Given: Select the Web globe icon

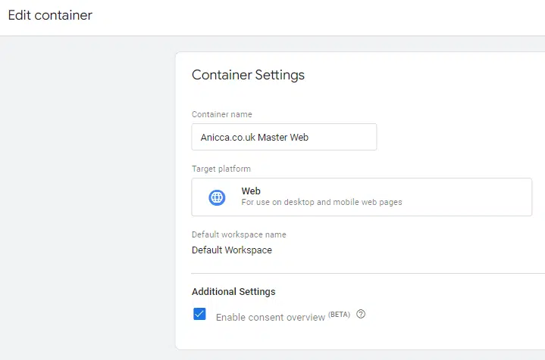Looking at the screenshot, I should tap(217, 197).
